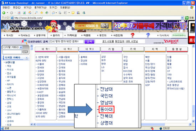Click the red question mark icon
Screen dimensions: 196x131
[133, 36]
